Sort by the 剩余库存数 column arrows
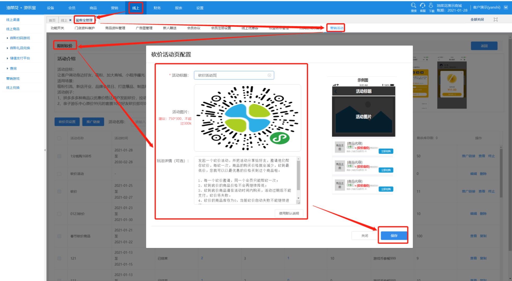512x281 pixels. coord(437,138)
